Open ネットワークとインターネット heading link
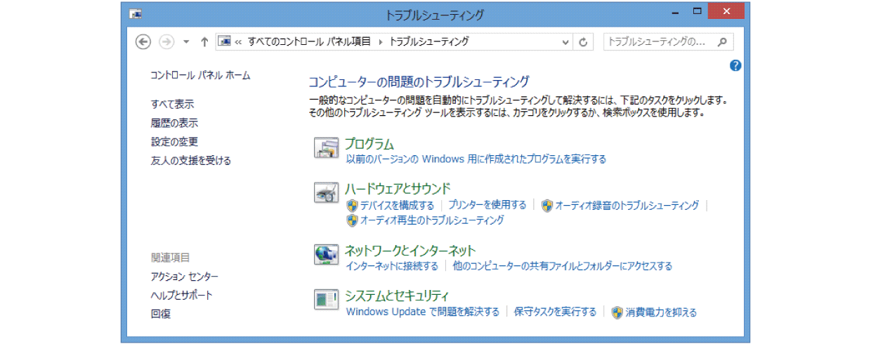 click(410, 251)
